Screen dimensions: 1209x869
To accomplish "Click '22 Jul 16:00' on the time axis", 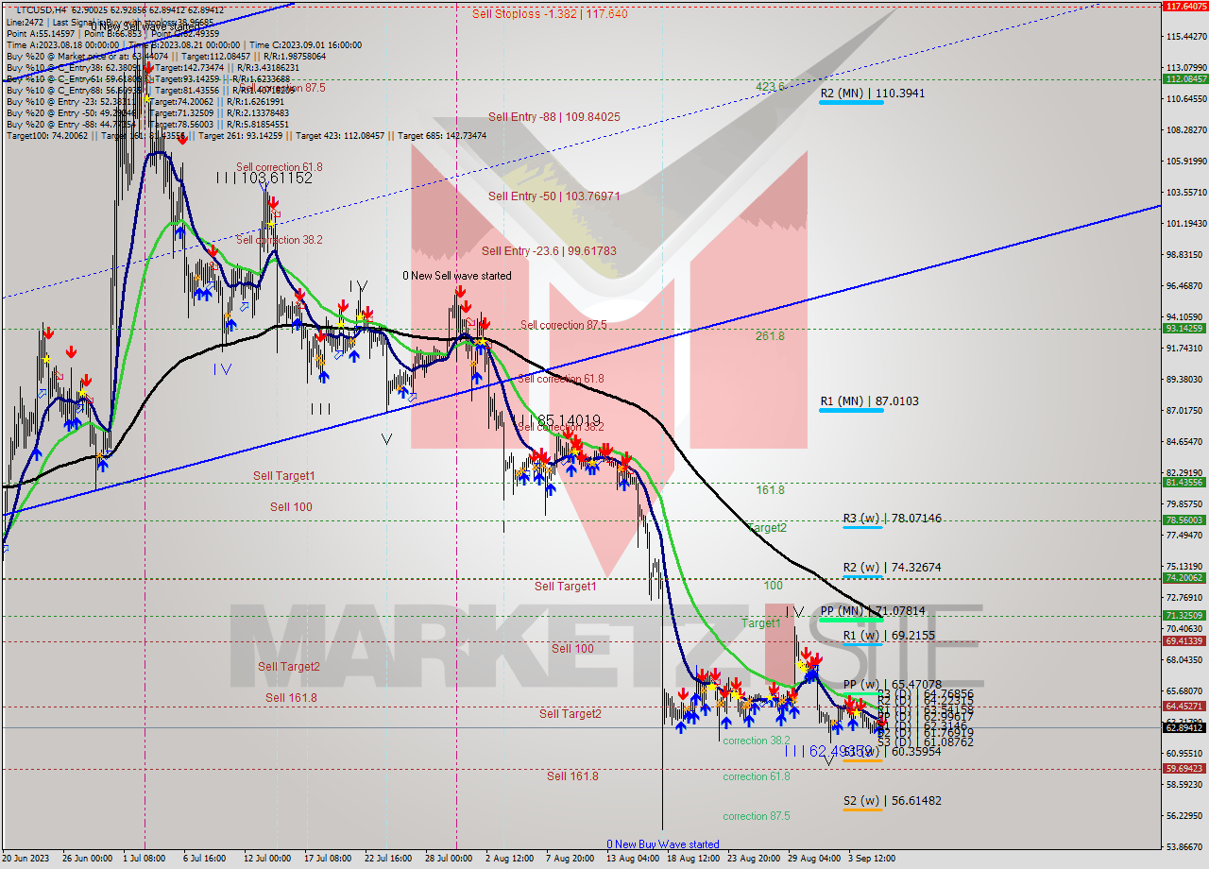I will tap(388, 859).
